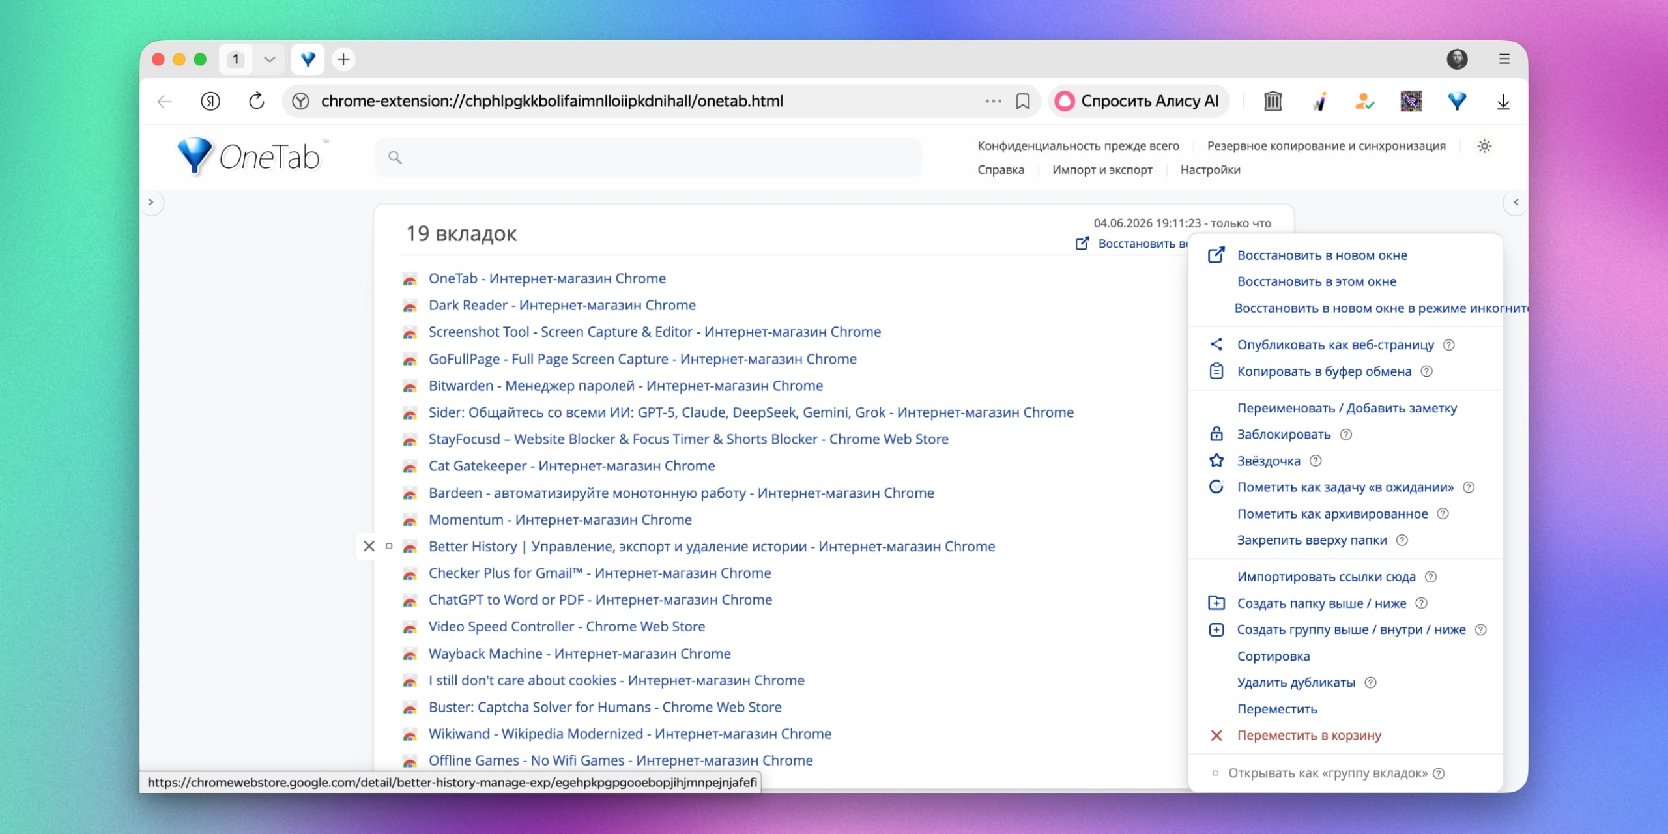Screen dimensions: 1668x834
Task: Bookmark this page with the bookmark icon
Action: coord(1023,101)
